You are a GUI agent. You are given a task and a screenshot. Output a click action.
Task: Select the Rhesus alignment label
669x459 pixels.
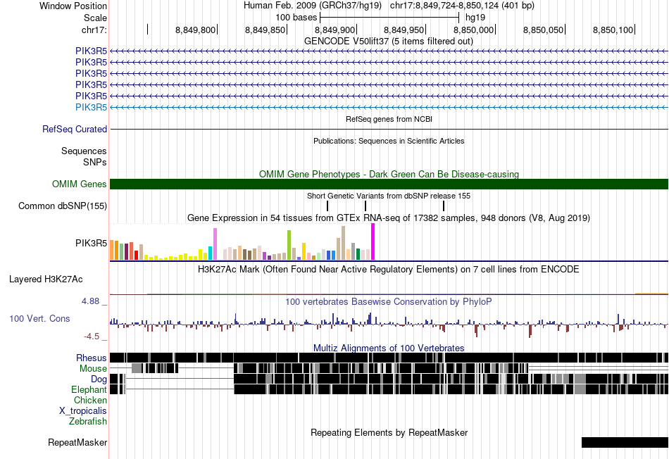(92, 358)
